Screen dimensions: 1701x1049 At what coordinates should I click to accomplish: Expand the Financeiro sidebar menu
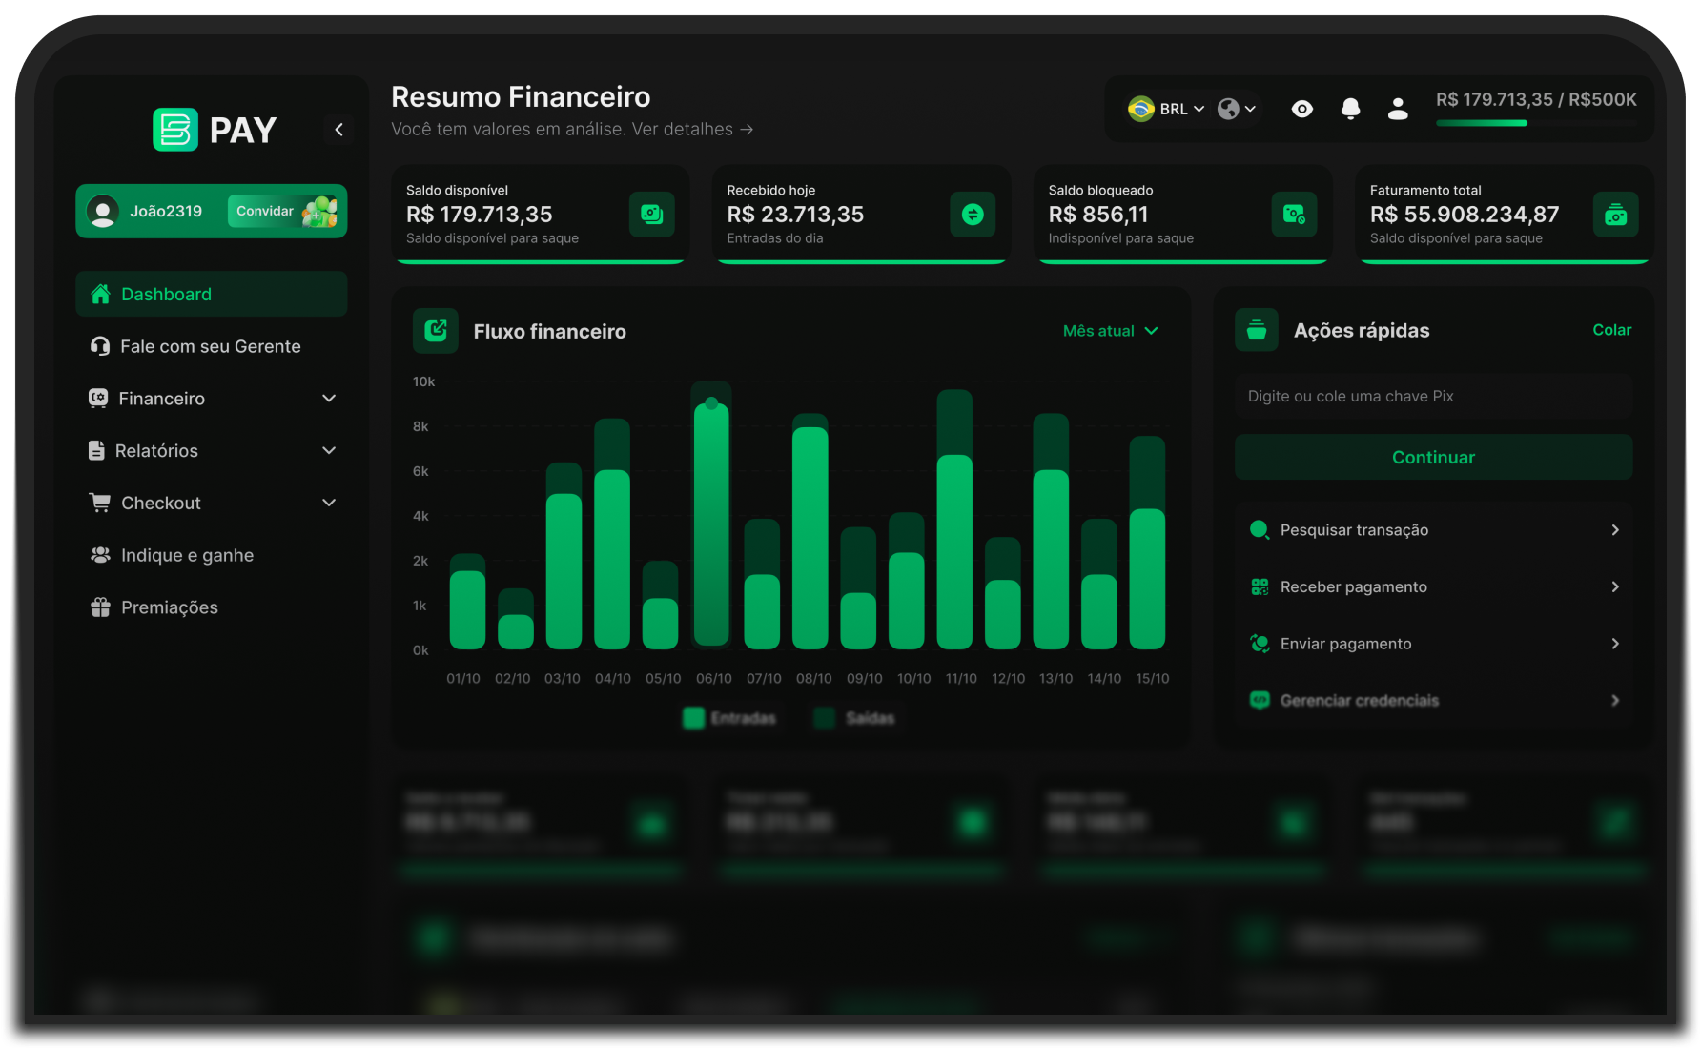click(x=212, y=399)
